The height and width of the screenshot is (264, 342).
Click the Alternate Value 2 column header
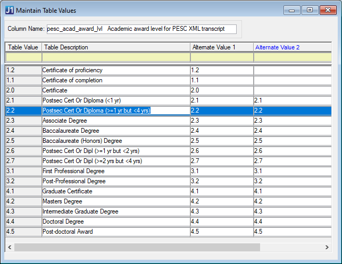coord(291,47)
